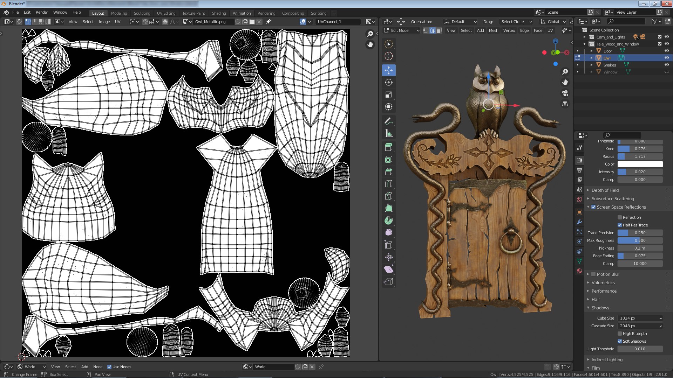Open the Material properties tab icon

click(579, 271)
